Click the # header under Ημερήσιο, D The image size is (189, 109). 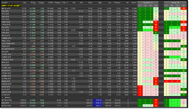pos(145,6)
